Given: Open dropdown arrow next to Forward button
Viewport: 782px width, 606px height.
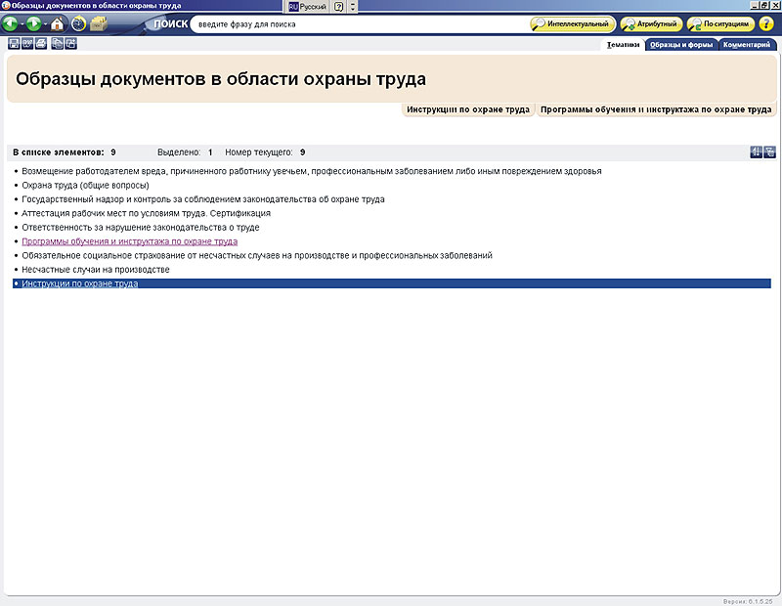Looking at the screenshot, I should click(x=46, y=23).
